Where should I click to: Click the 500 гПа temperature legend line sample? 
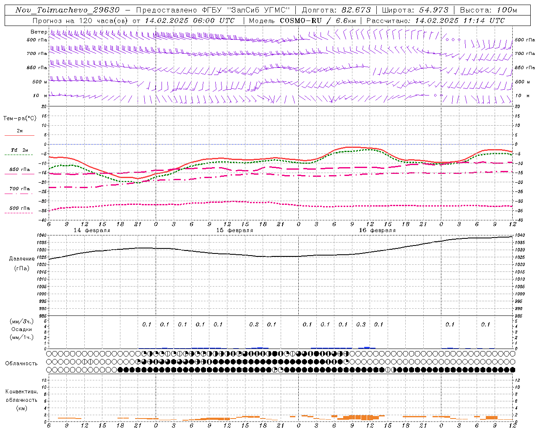[x=18, y=213]
